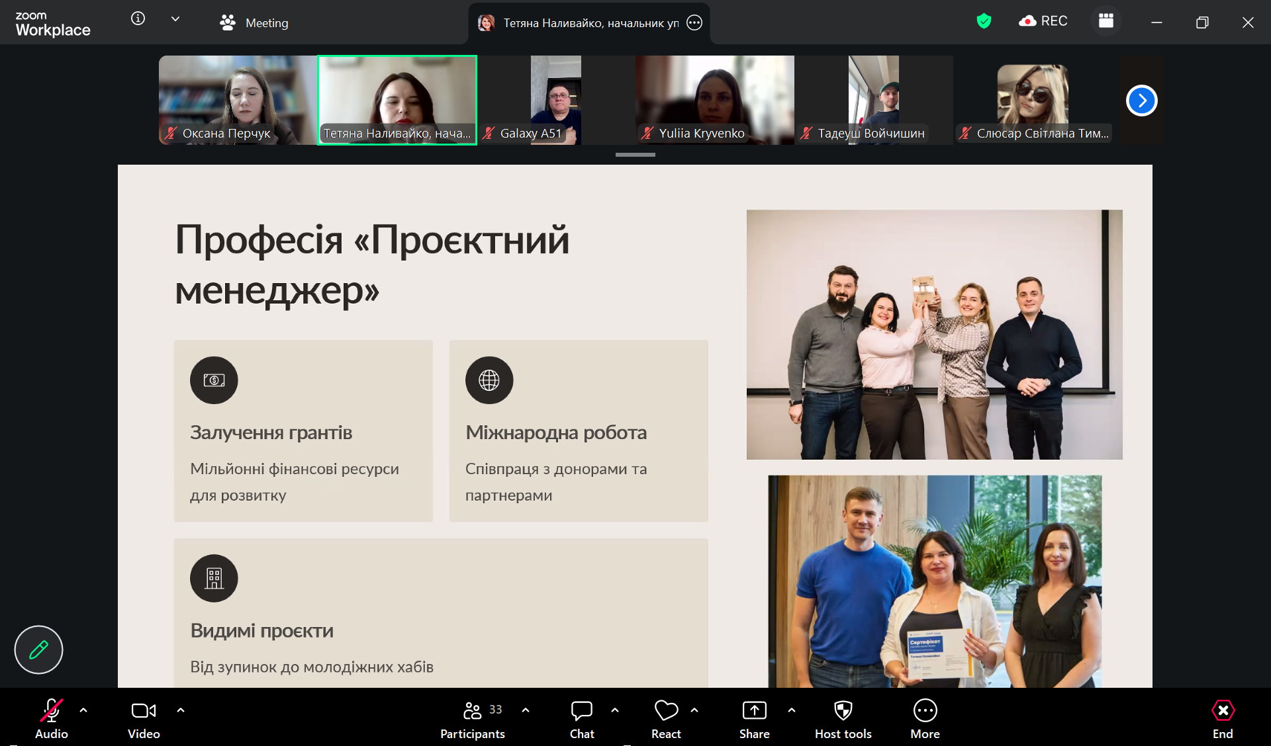
Task: Open dropdown chevron beside the info icon
Action: [x=175, y=19]
